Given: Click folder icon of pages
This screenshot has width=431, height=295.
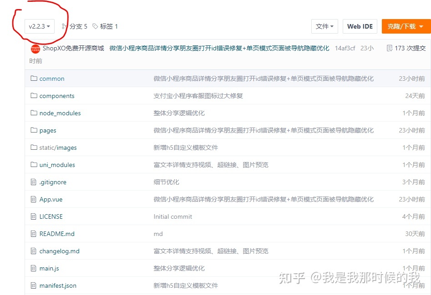Looking at the screenshot, I should 34,130.
